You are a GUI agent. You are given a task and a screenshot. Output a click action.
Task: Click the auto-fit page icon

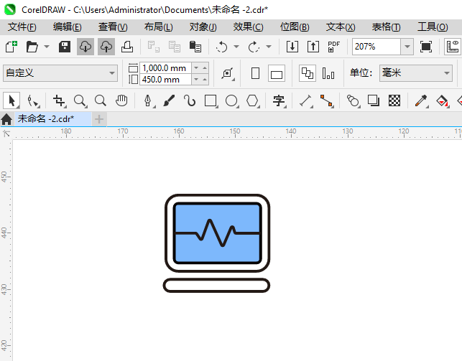coord(228,73)
